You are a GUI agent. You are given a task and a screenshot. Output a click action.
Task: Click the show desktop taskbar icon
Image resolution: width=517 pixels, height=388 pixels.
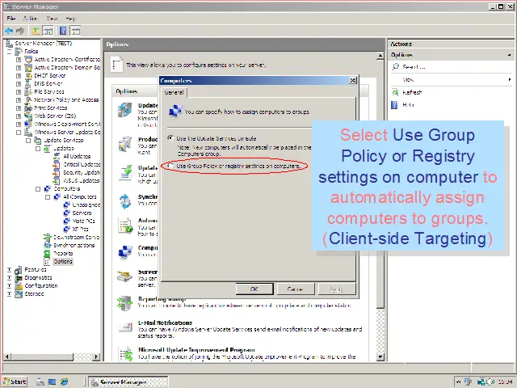(x=52, y=382)
